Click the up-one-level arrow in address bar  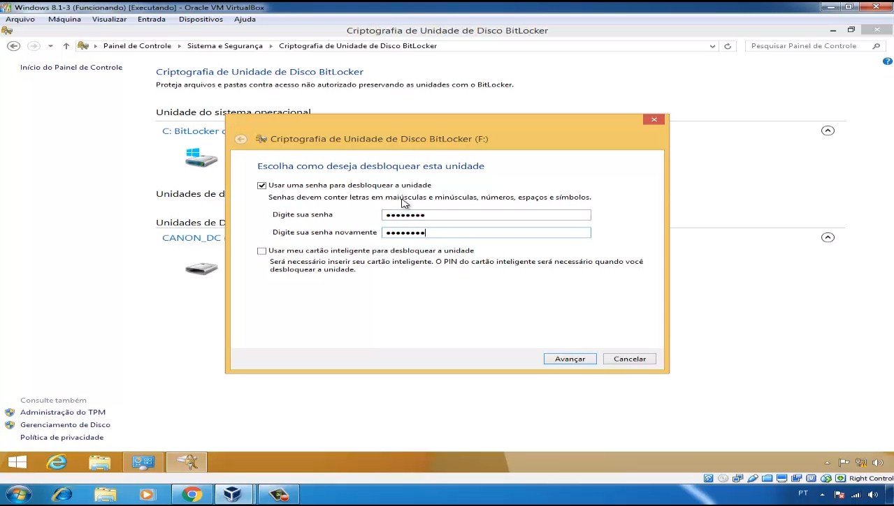coord(66,46)
